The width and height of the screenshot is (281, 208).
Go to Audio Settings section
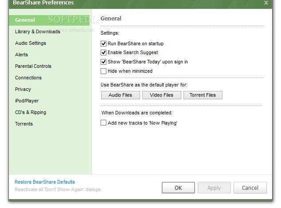tap(31, 43)
